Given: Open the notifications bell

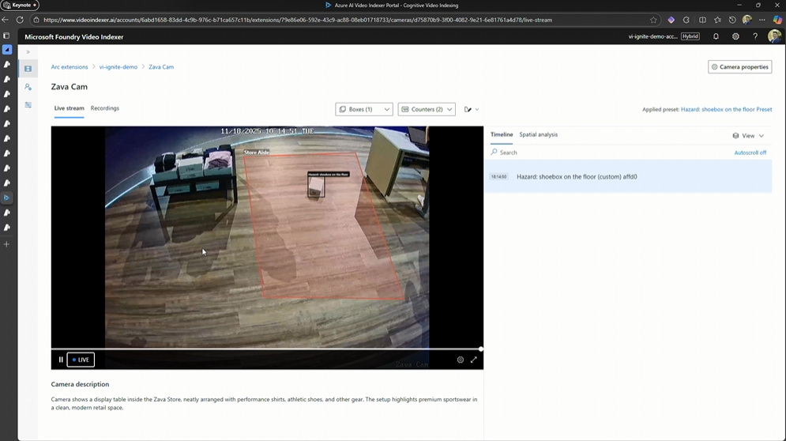Looking at the screenshot, I should (x=716, y=36).
